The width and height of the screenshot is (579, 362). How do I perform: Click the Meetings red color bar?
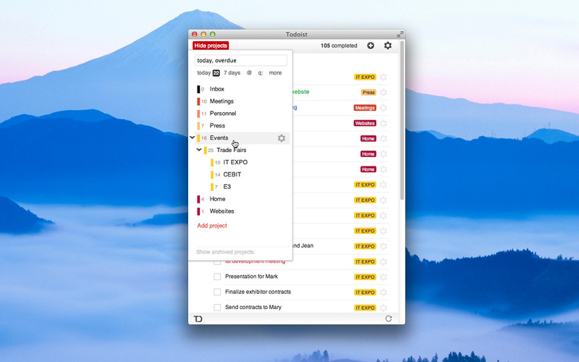coord(198,101)
